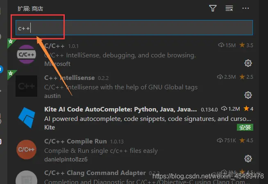Screen dimensions: 268x184
Task: Click the 4 star rating for Kite
Action: point(248,109)
